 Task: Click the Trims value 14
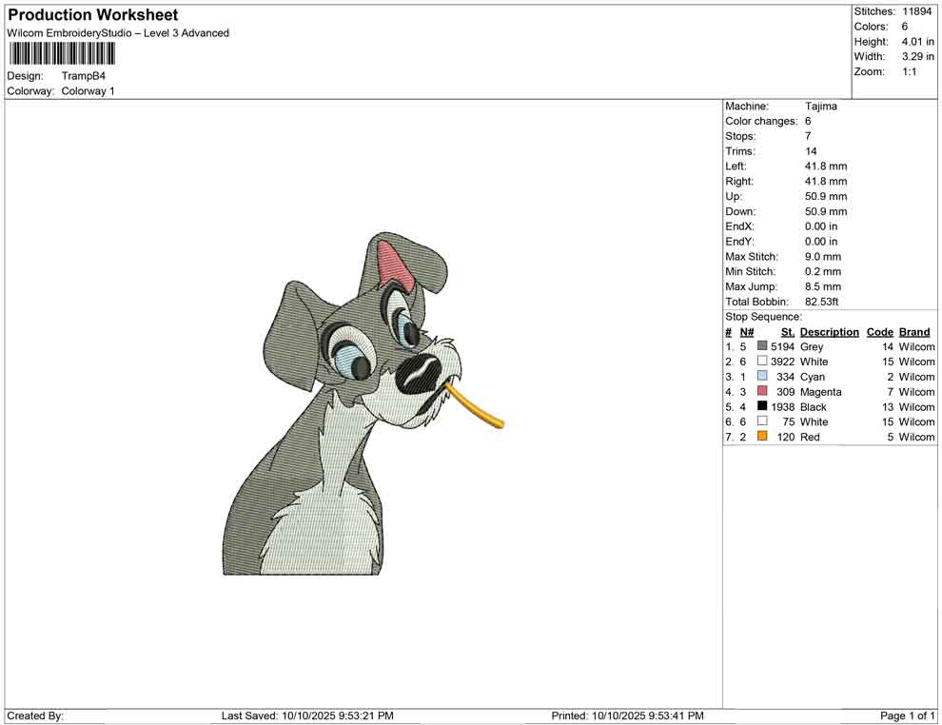[811, 151]
